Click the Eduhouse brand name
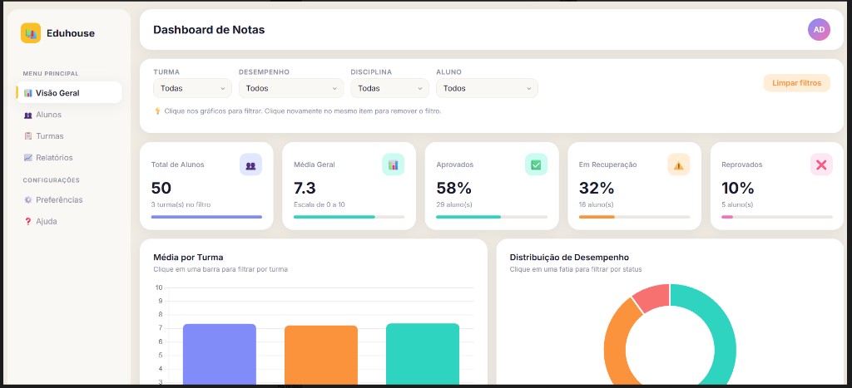The width and height of the screenshot is (852, 388). tap(71, 33)
